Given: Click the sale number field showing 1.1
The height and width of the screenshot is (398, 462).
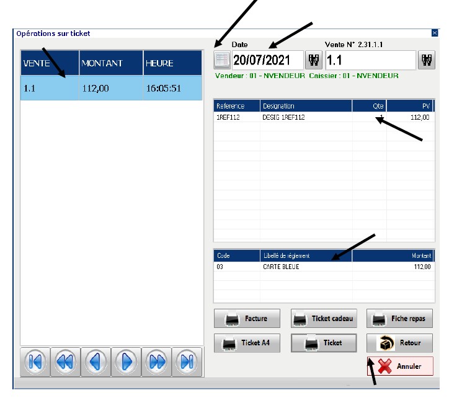Looking at the screenshot, I should click(x=370, y=60).
